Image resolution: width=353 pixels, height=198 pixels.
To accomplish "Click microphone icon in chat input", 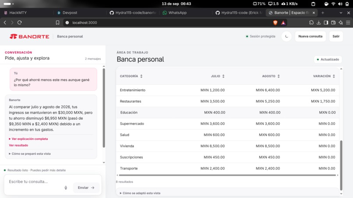I will [66, 188].
